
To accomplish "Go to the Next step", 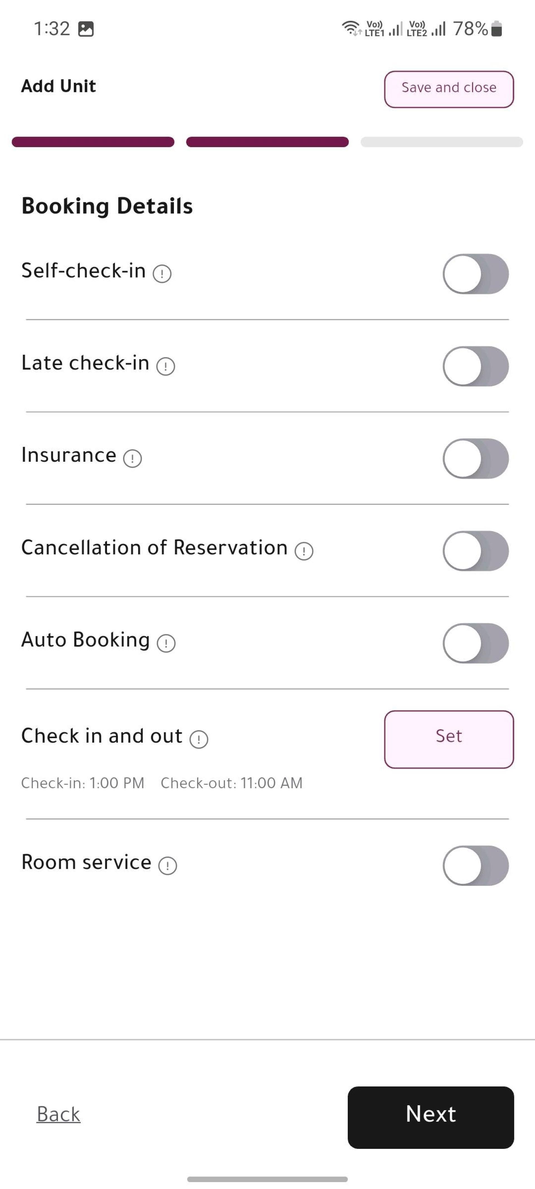I will (x=431, y=1117).
